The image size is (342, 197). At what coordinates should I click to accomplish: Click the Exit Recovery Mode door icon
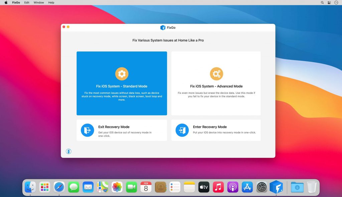[87, 130]
